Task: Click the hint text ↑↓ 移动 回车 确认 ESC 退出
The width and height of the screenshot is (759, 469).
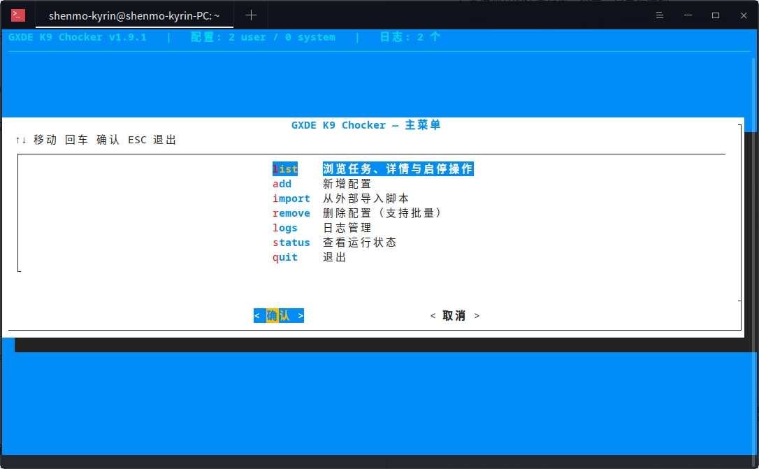Action: (96, 140)
